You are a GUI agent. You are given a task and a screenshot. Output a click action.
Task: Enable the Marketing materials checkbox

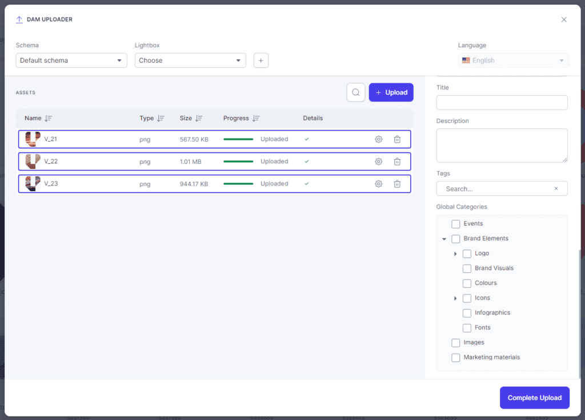click(x=455, y=358)
